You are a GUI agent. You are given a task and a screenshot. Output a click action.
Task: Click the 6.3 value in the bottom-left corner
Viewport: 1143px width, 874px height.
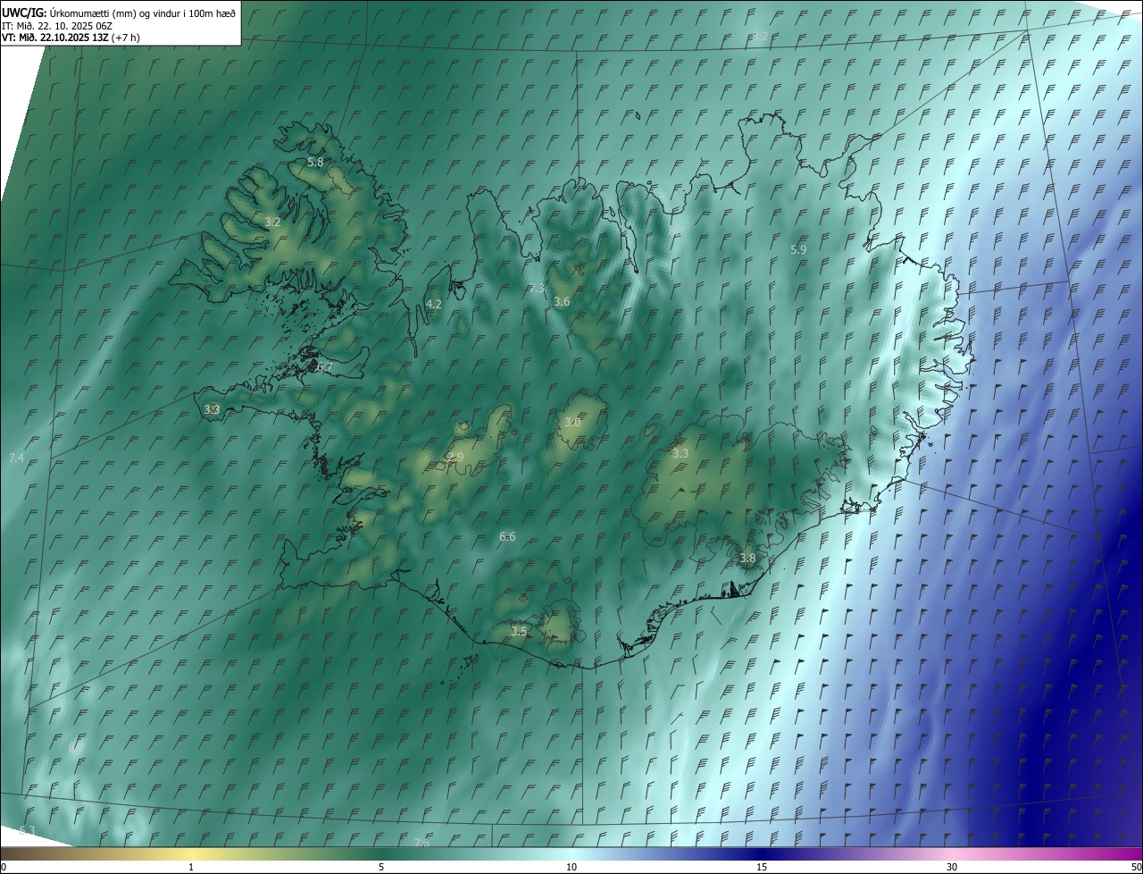click(27, 831)
